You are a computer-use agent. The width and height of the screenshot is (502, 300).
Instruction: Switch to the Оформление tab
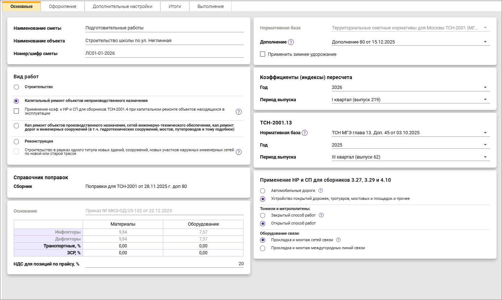tap(62, 7)
